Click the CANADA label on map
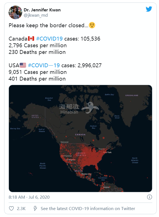 80,134
